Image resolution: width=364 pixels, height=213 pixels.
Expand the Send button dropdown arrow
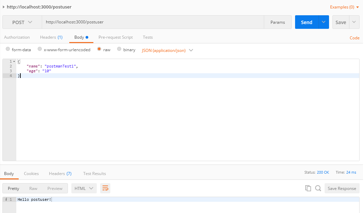[324, 22]
